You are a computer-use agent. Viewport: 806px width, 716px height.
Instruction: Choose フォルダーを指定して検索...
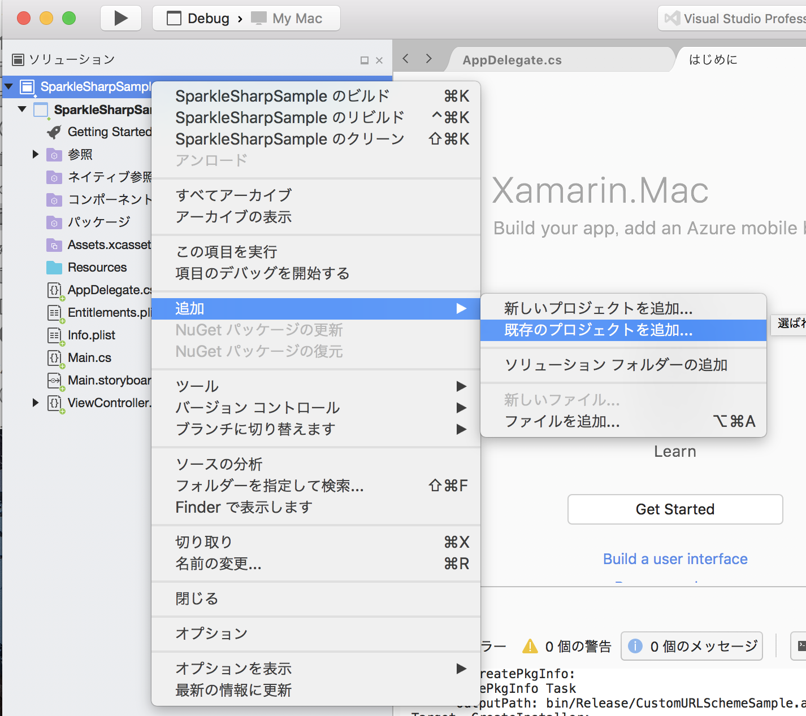pos(316,486)
